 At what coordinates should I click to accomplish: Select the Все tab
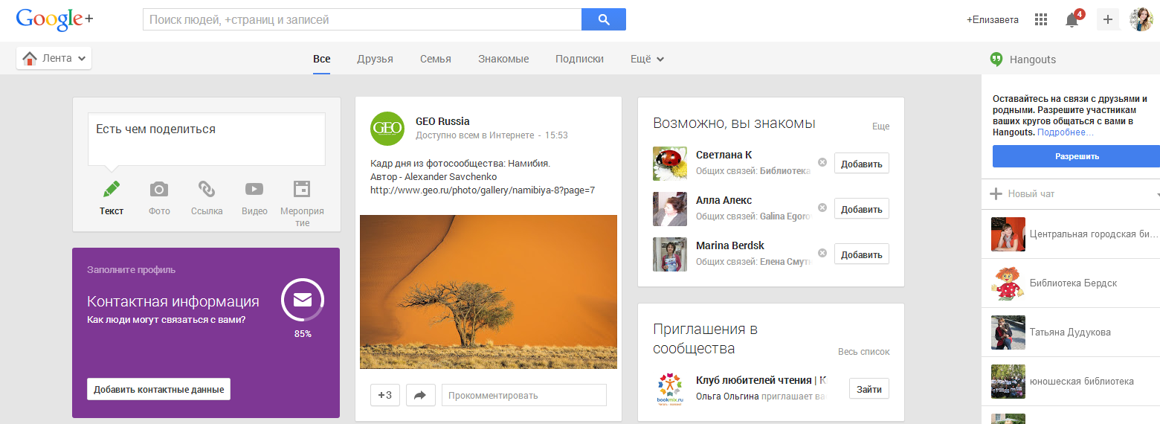pos(322,59)
